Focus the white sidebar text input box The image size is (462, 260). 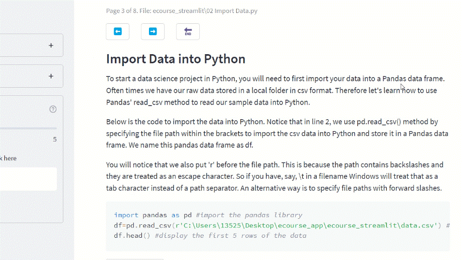28,179
